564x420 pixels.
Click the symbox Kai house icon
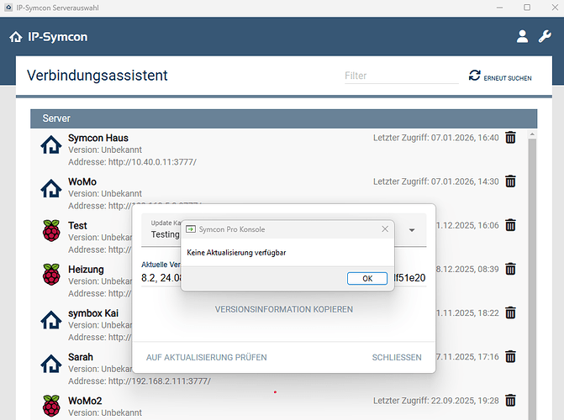(x=51, y=320)
